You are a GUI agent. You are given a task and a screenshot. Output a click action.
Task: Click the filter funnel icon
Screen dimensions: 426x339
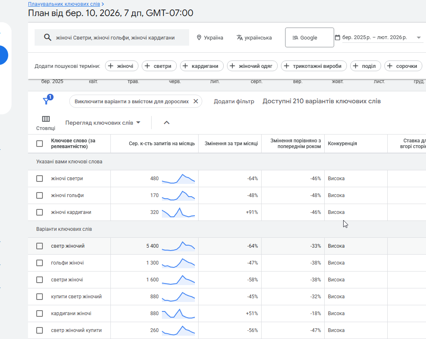(x=46, y=101)
